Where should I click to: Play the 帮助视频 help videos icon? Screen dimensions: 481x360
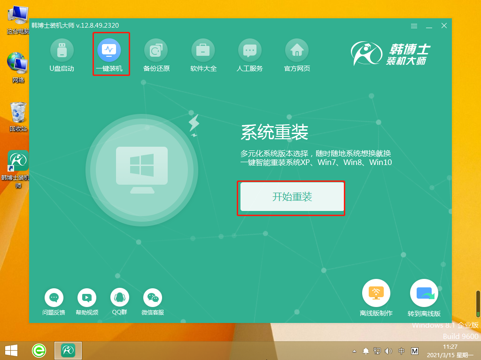pyautogui.click(x=87, y=298)
